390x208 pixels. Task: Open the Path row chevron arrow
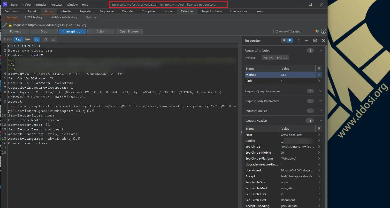319,81
